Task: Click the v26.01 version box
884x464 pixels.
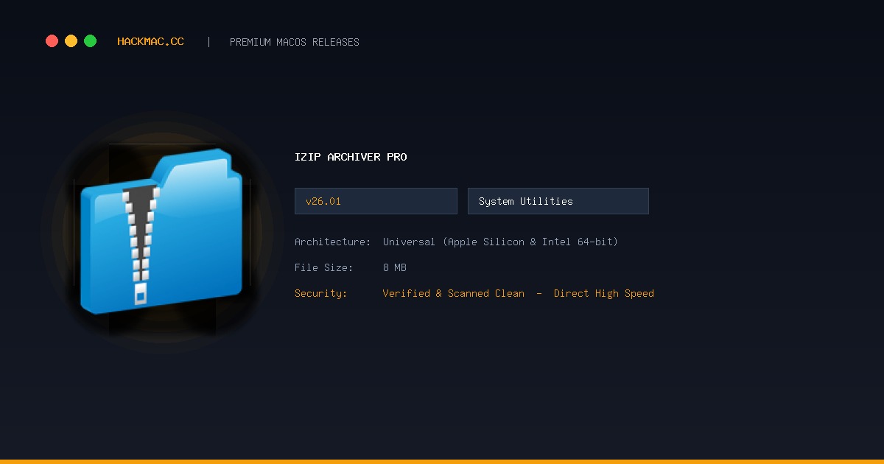Action: point(376,201)
